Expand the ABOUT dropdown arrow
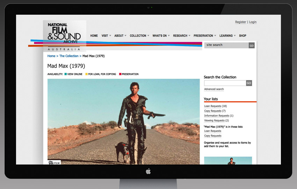 (125, 36)
